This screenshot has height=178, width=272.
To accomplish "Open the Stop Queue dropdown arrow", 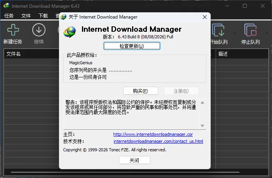I will point(267,33).
